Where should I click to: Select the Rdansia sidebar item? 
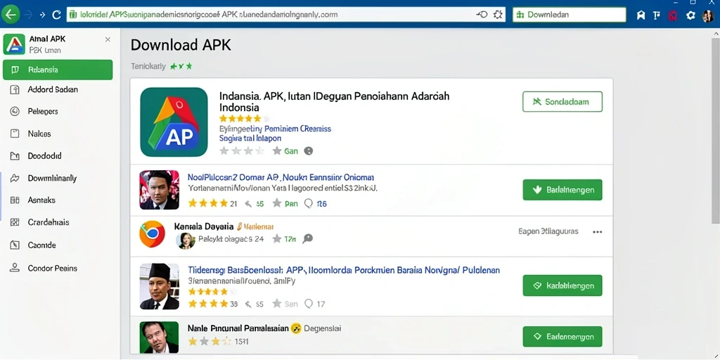58,70
